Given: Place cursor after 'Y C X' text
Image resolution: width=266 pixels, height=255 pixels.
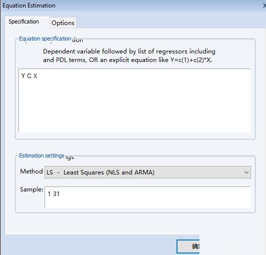Looking at the screenshot, I should [38, 76].
